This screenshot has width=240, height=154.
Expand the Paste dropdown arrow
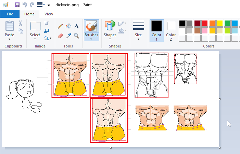[x=10, y=39]
